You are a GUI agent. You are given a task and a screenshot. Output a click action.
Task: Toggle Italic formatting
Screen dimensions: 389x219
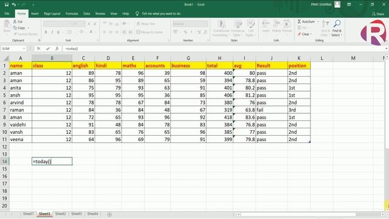click(x=52, y=32)
